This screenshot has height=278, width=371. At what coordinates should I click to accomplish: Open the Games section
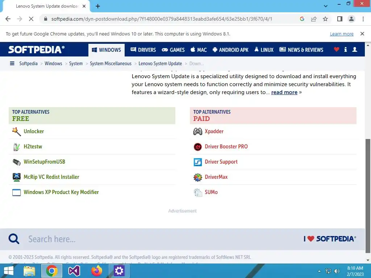[x=173, y=50]
